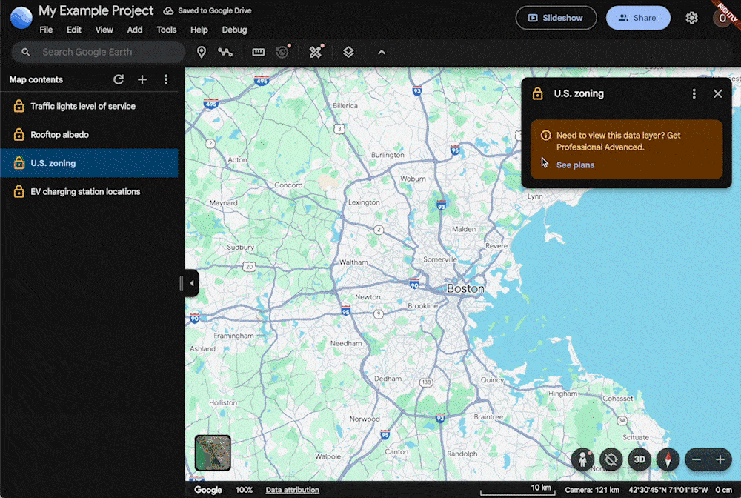741x498 pixels.
Task: Click the Share button
Action: point(638,18)
